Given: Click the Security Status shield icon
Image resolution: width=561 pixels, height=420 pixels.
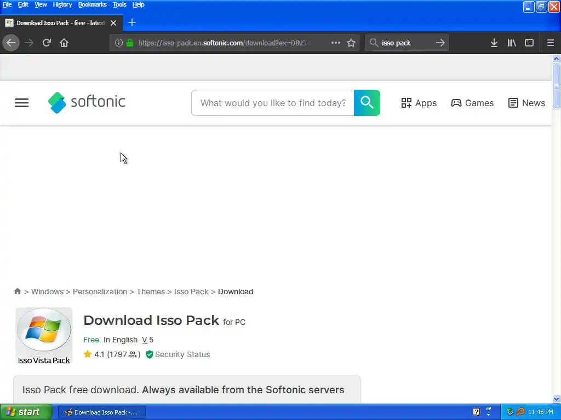Looking at the screenshot, I should tap(149, 354).
